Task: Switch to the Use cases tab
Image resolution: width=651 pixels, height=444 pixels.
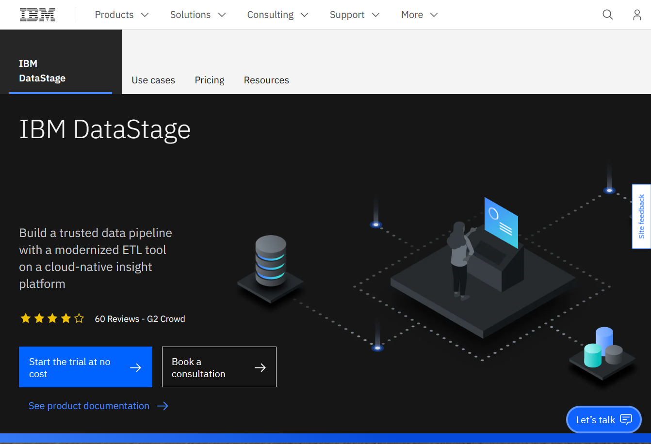Action: (153, 80)
